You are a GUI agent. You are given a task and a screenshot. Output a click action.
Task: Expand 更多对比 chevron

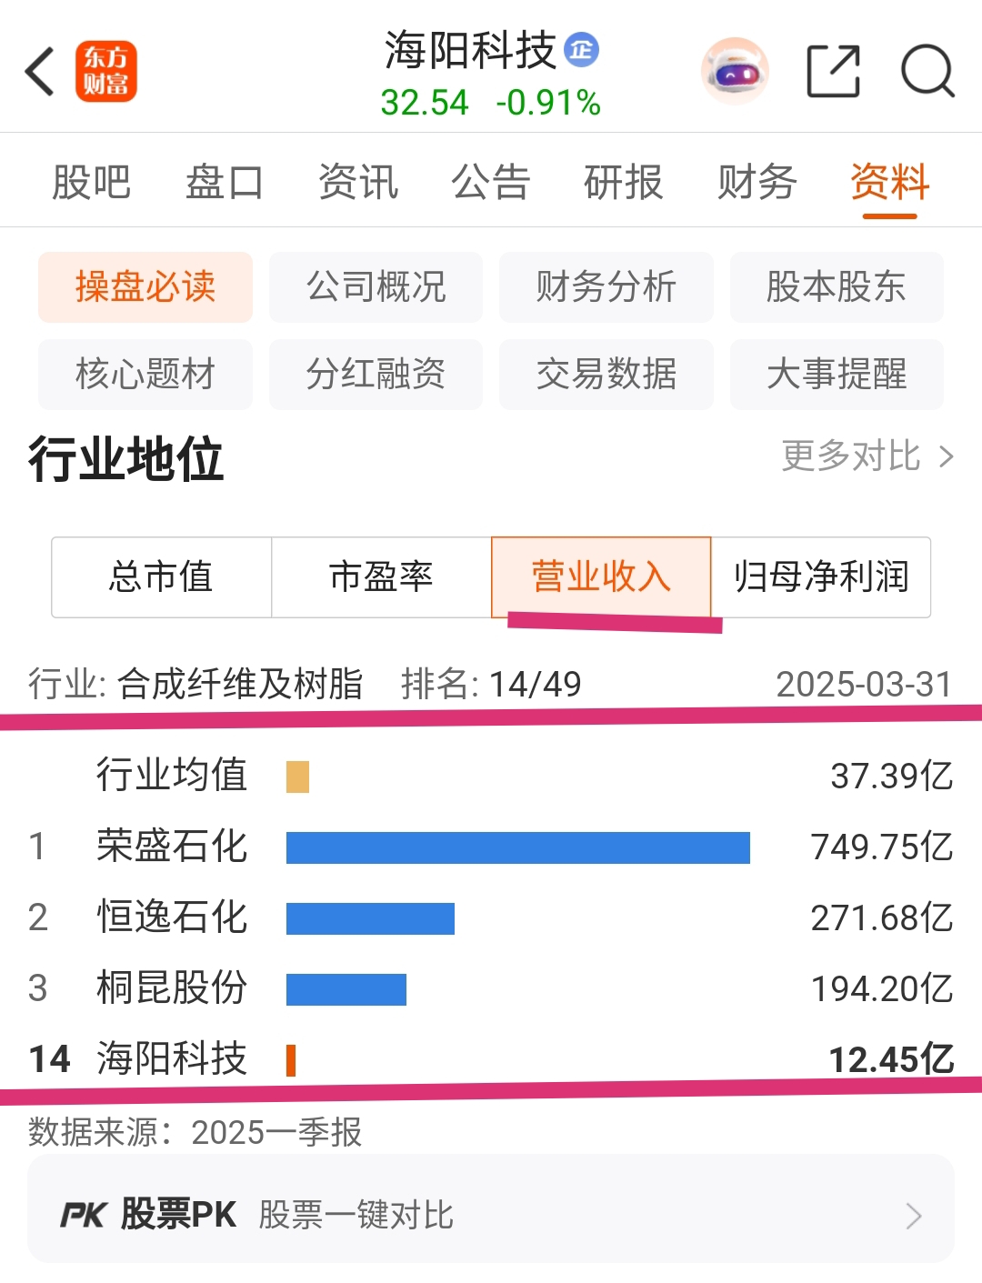point(947,456)
